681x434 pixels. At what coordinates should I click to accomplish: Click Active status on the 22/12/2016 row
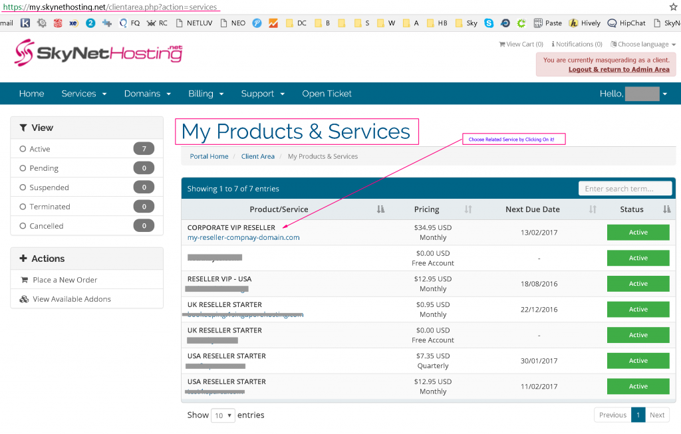click(x=638, y=310)
